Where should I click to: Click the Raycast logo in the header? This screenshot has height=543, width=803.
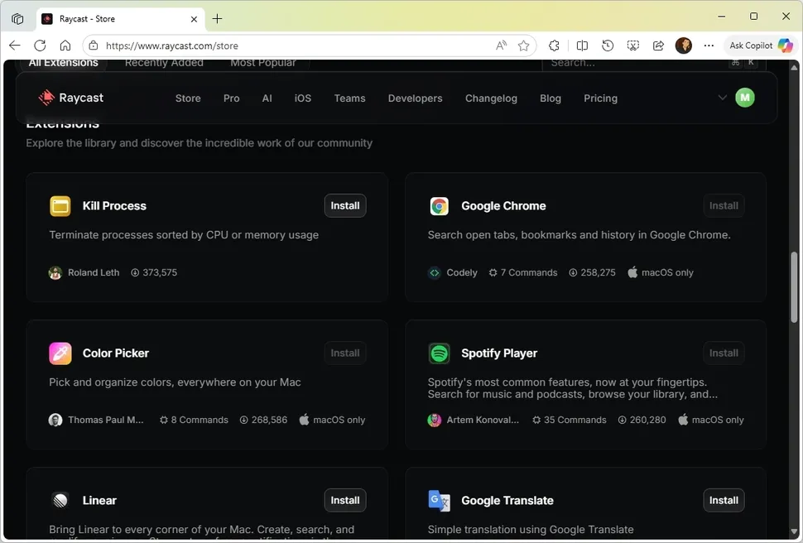pyautogui.click(x=70, y=98)
